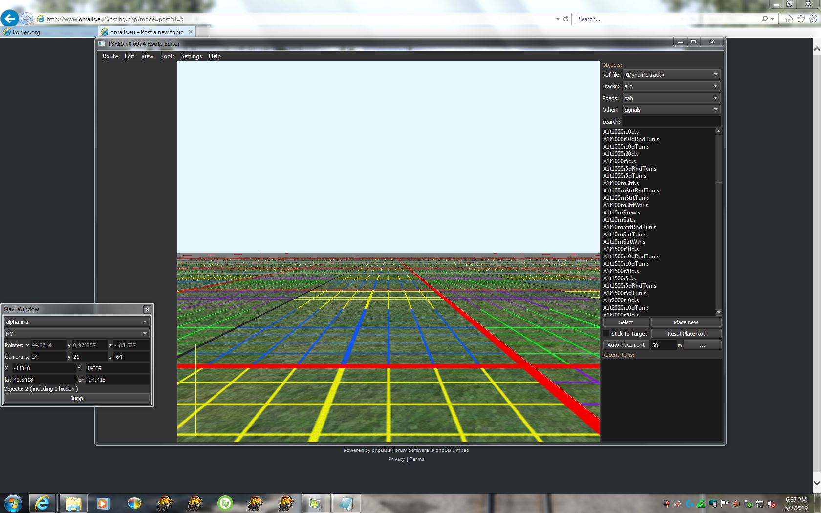Open the Help menu
Image resolution: width=821 pixels, height=513 pixels.
pyautogui.click(x=215, y=56)
